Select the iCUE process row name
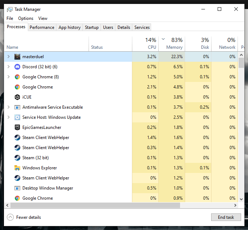This screenshot has width=248, height=230. tap(27, 97)
